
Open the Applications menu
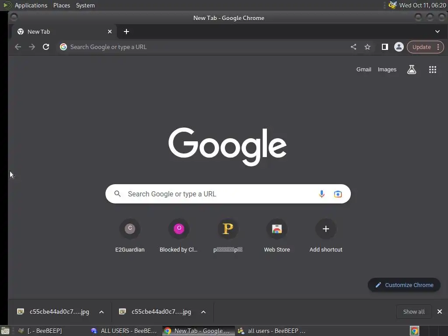(31, 5)
